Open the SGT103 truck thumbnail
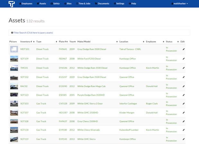 pos(14,104)
